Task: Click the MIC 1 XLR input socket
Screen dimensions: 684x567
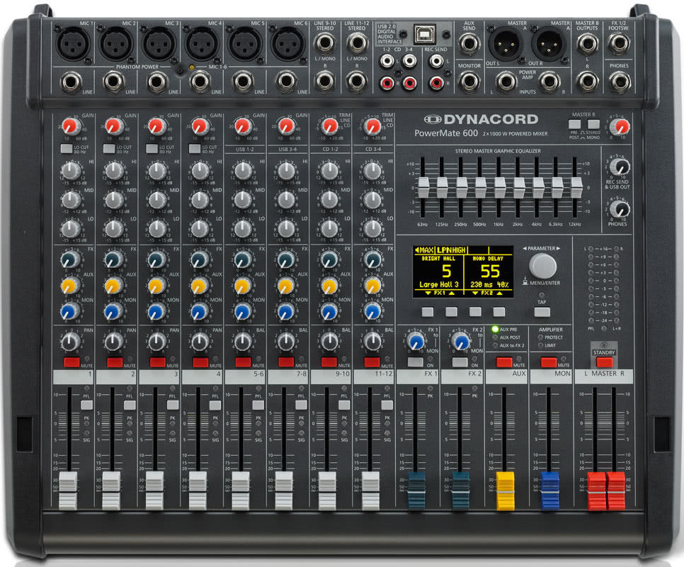Action: pyautogui.click(x=72, y=43)
